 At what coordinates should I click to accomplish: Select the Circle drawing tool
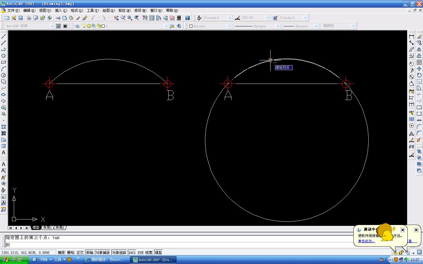tap(4, 75)
